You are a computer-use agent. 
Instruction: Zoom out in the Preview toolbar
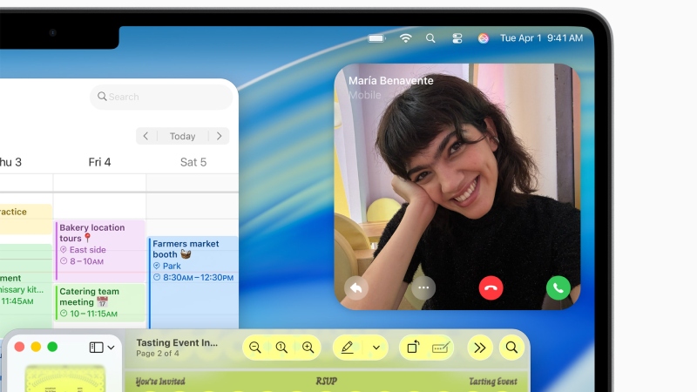point(255,348)
